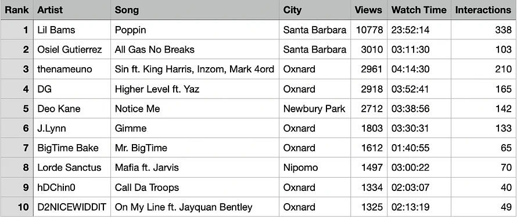Click the thenameuno artist cell
The width and height of the screenshot is (517, 217).
pos(72,69)
